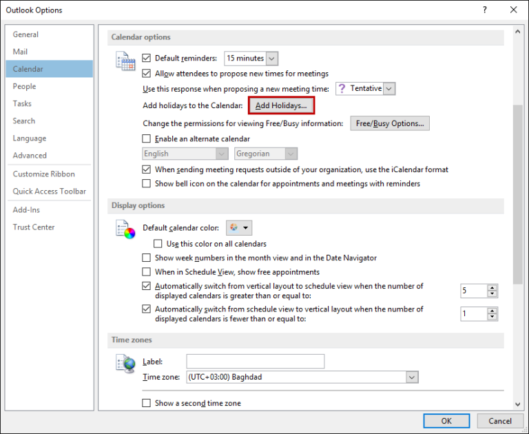Check Use this color on all calendars
The height and width of the screenshot is (434, 529).
click(x=158, y=244)
